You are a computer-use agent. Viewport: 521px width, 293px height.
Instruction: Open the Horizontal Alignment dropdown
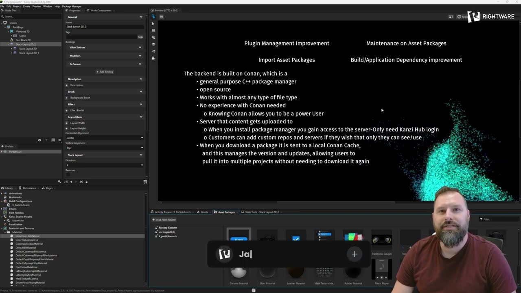click(105, 138)
